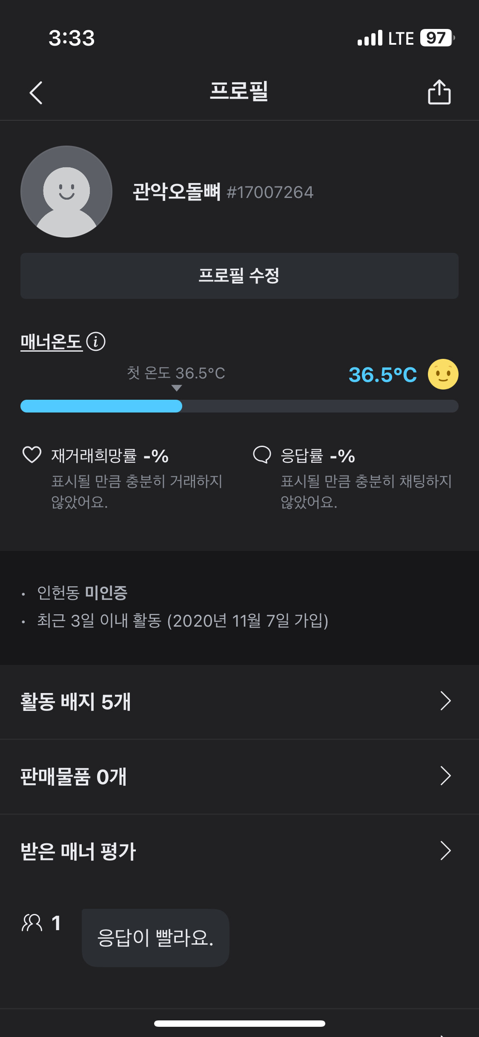Expand the 활동 배지 5개 chevron

(445, 701)
